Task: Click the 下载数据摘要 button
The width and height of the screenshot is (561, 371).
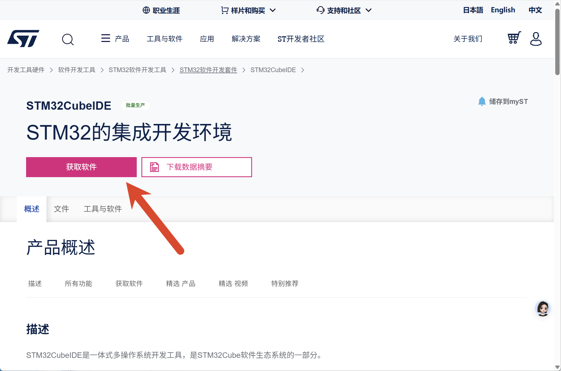Action: pos(197,167)
